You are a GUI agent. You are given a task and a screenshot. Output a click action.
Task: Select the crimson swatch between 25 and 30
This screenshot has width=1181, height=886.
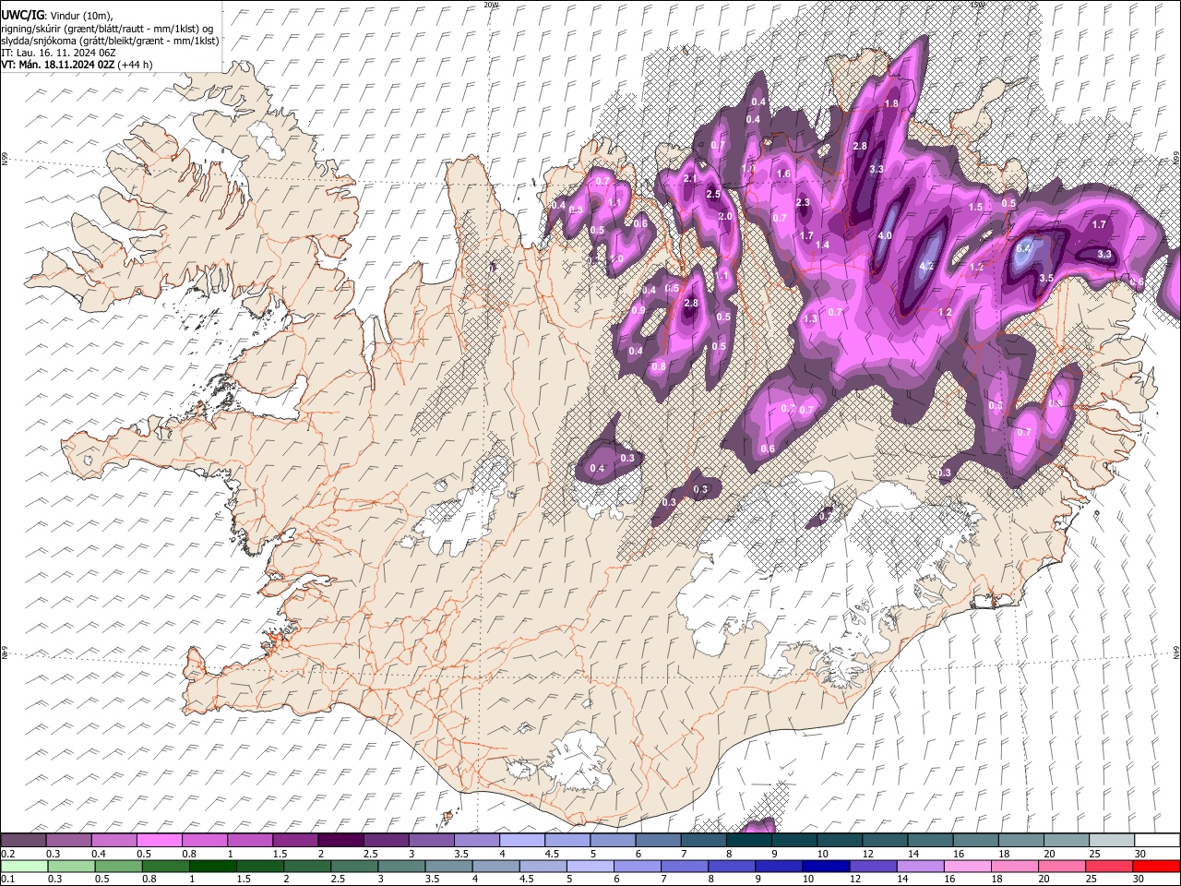coord(1108,866)
